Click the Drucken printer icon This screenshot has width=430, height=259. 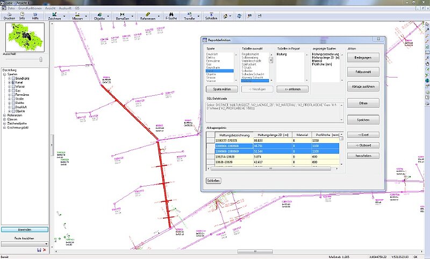tap(9, 16)
